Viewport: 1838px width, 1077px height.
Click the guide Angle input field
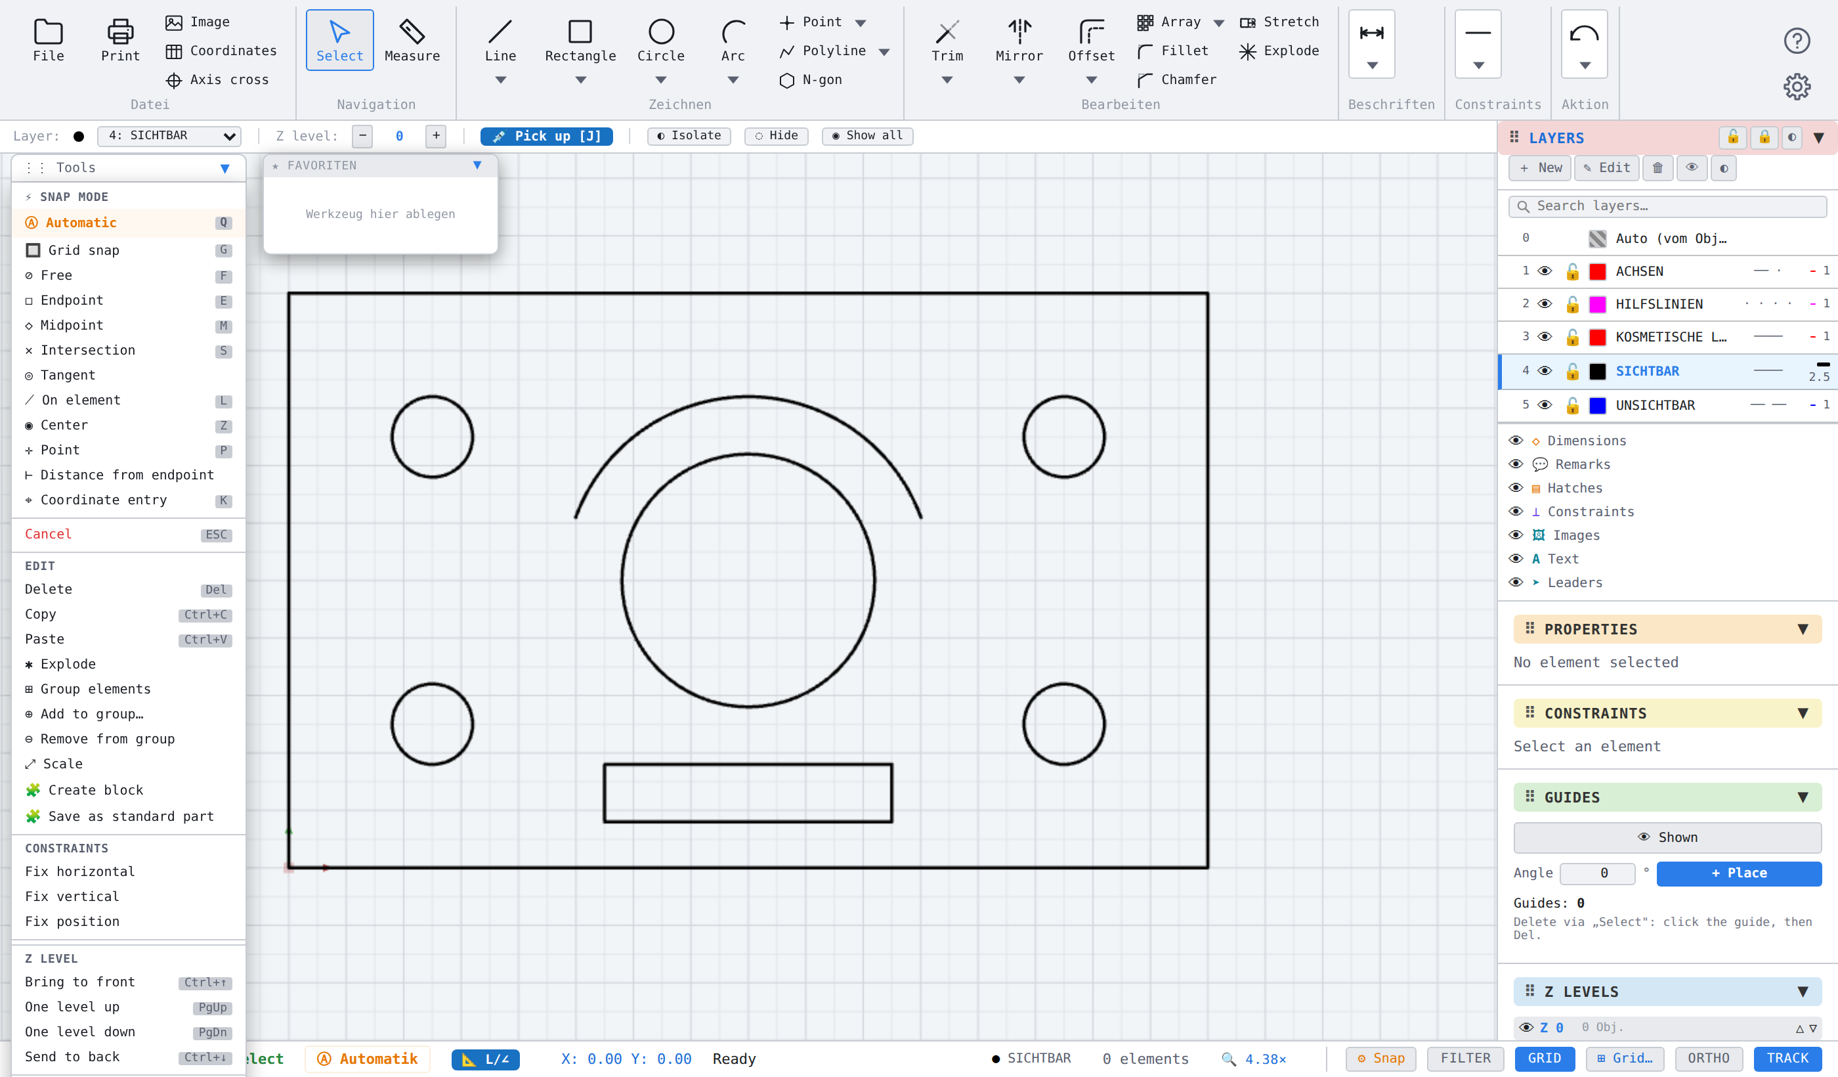point(1597,873)
